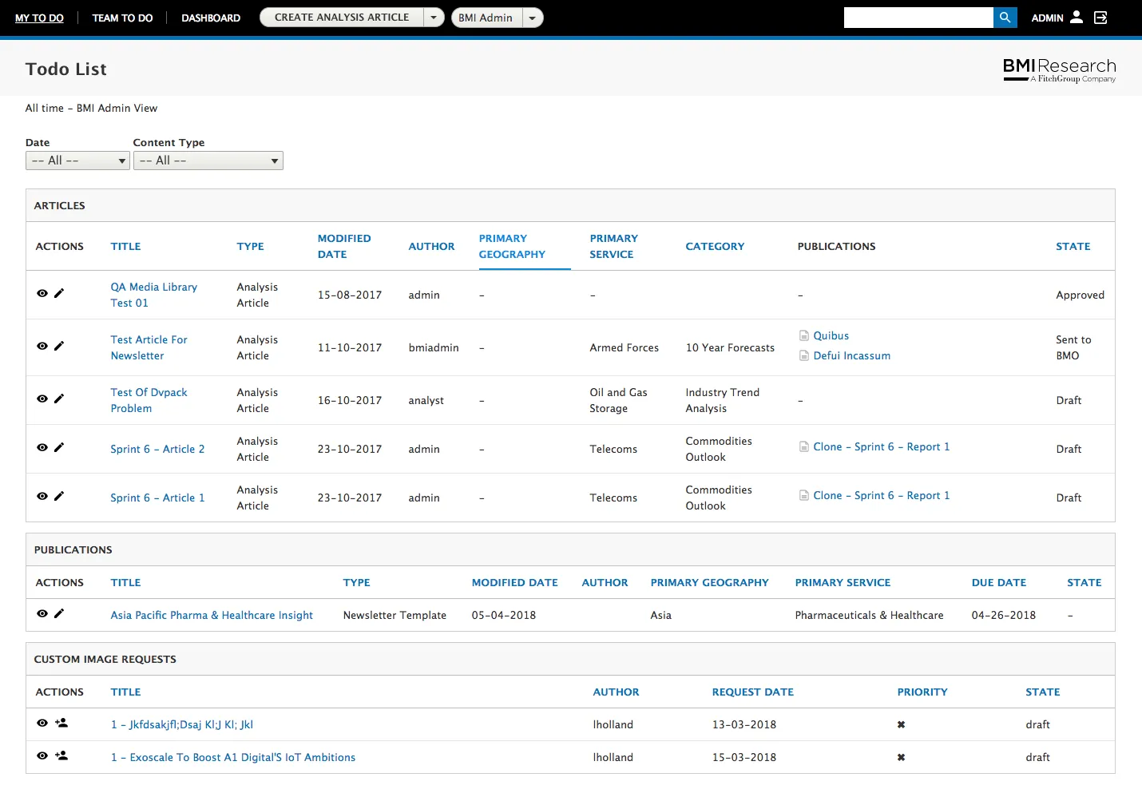The image size is (1142, 801).
Task: Assign user to Jkfdsakjfl image request
Action: tap(61, 724)
